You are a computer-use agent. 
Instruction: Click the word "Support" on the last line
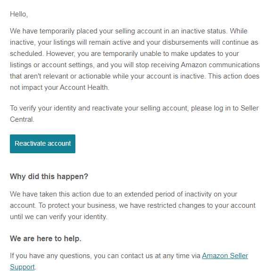point(22,267)
